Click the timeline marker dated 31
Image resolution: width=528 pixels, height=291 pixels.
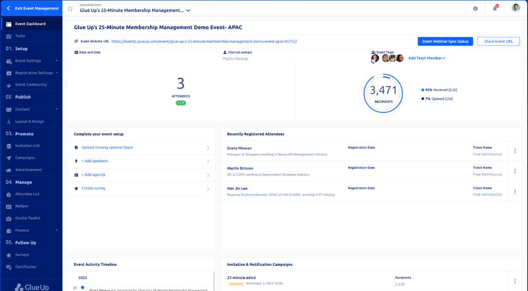[82, 288]
